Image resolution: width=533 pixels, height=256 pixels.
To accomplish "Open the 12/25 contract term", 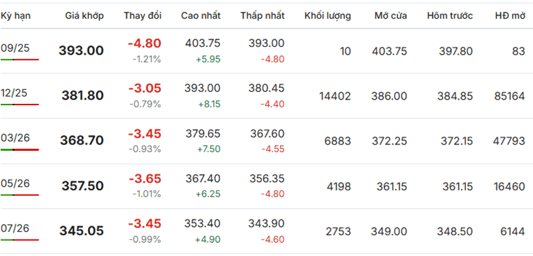I will 14,93.
